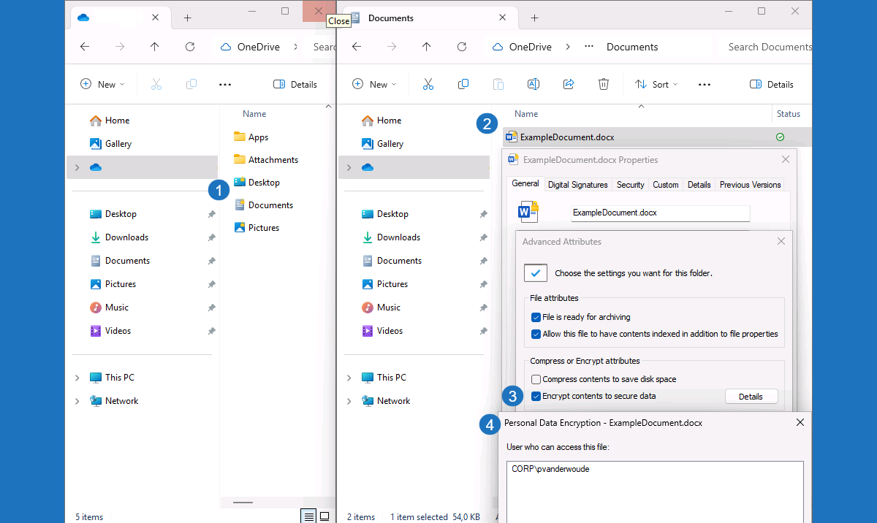Go back in the Documents window

click(x=357, y=47)
